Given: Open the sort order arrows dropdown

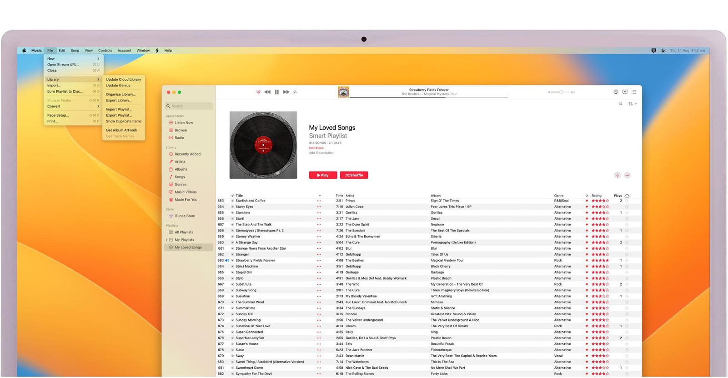Looking at the screenshot, I should point(632,104).
